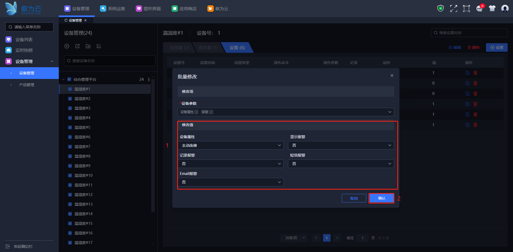
Task: Uncheck the 温湿度#5 checkbox
Action: pos(70,127)
